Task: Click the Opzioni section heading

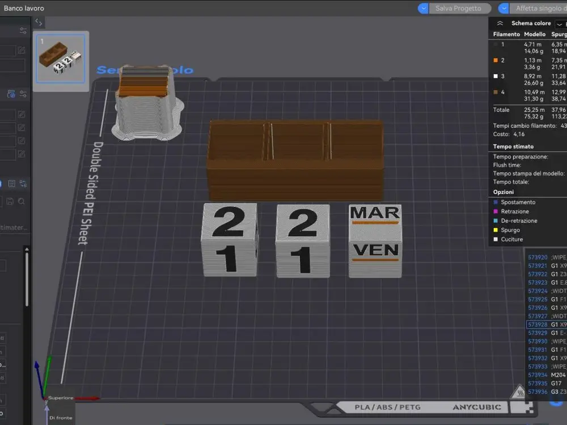Action: pyautogui.click(x=503, y=192)
